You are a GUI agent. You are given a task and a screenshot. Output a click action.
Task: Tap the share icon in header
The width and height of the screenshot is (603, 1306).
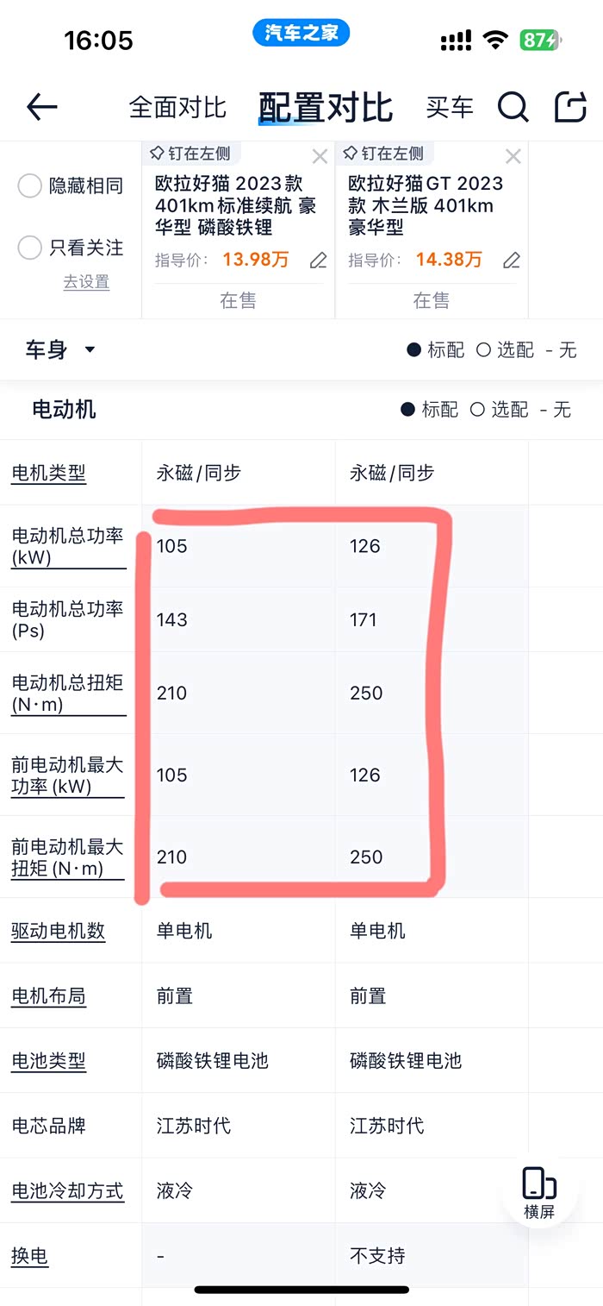tap(569, 107)
